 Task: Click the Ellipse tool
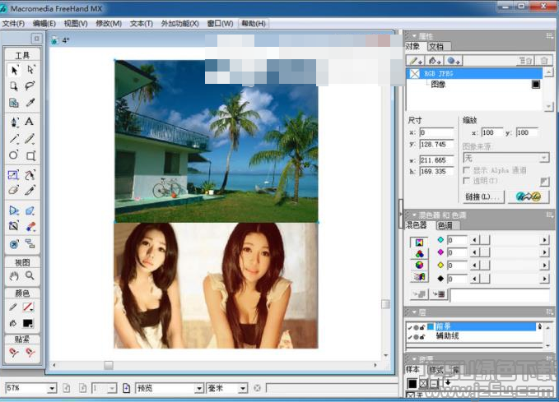point(14,155)
